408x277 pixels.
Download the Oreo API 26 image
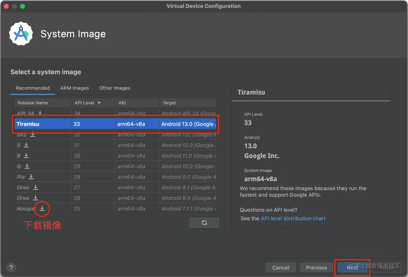click(36, 198)
